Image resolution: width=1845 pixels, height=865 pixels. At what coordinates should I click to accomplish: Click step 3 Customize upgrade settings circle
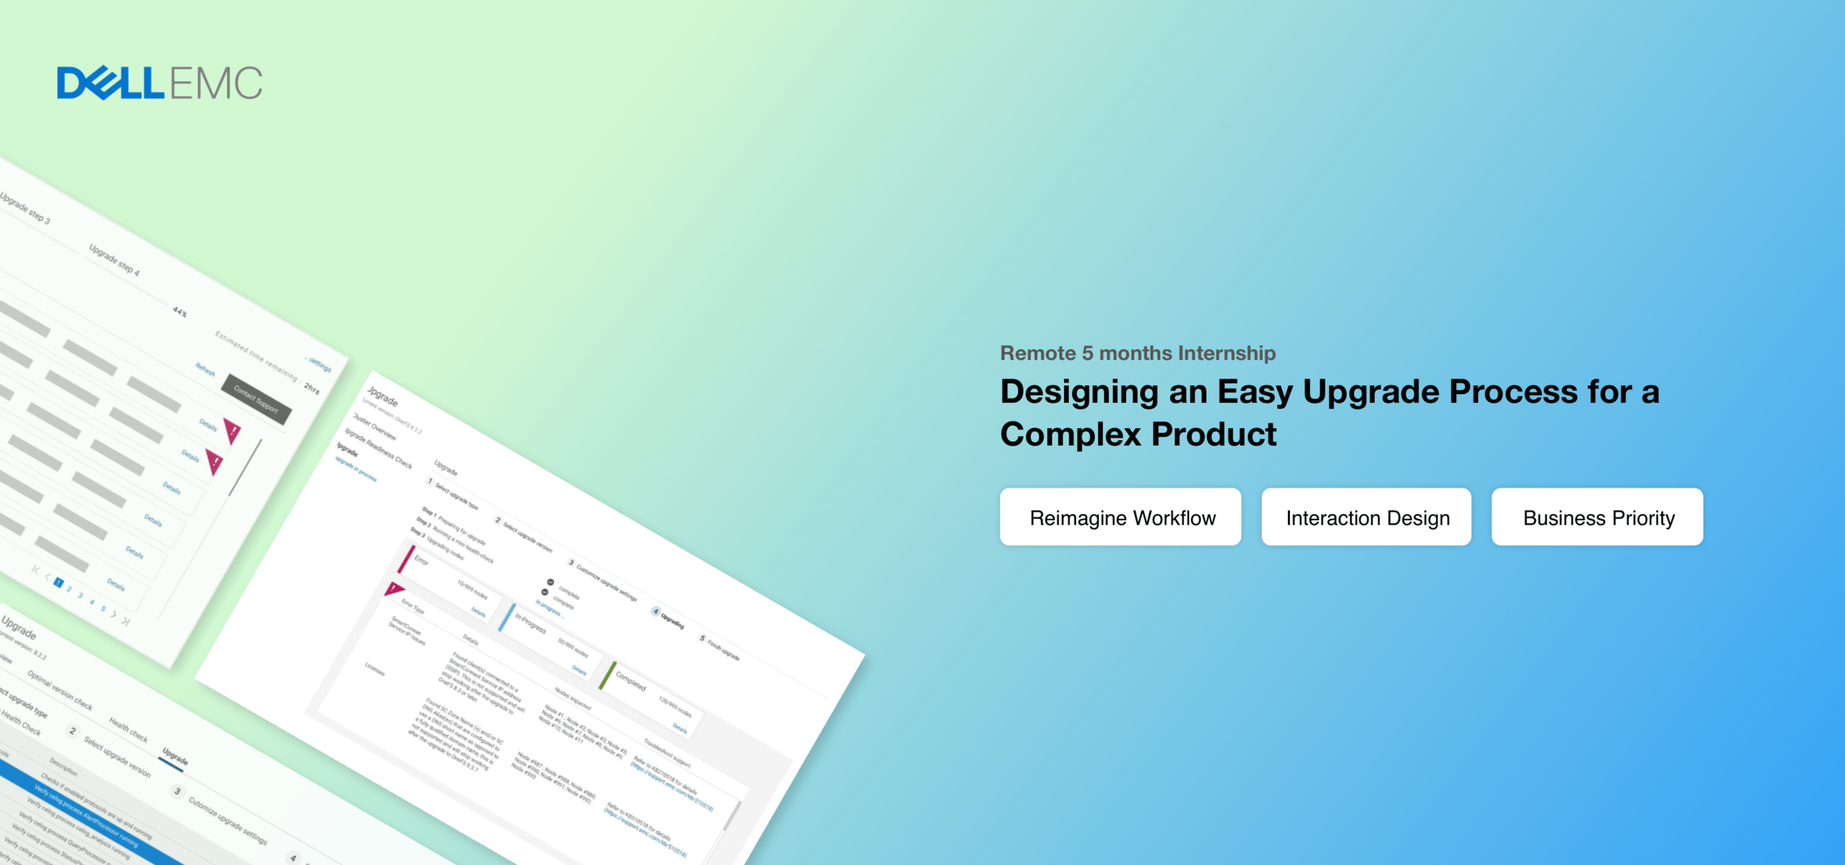[x=570, y=562]
